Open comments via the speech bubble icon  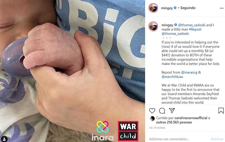(162, 111)
